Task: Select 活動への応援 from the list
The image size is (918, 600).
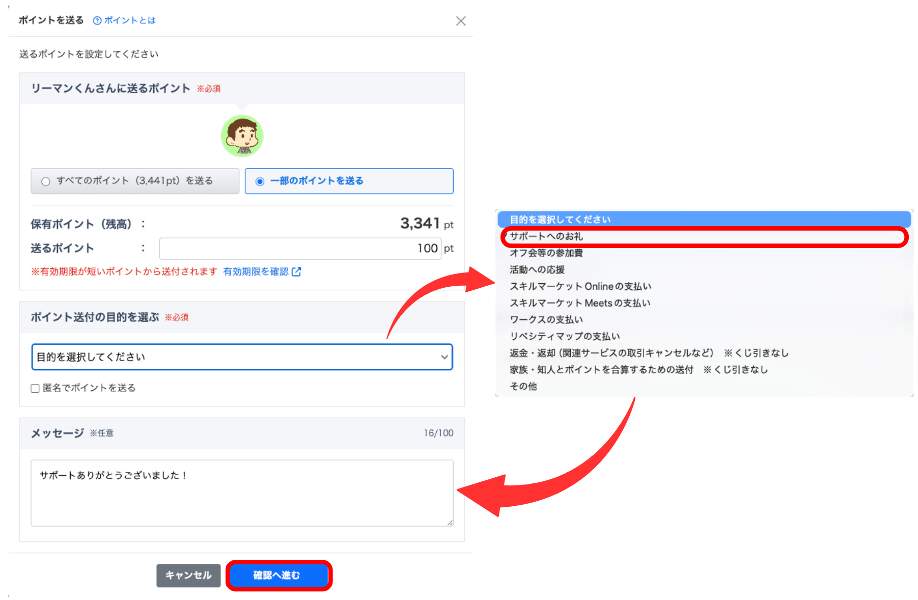Action: pos(537,269)
